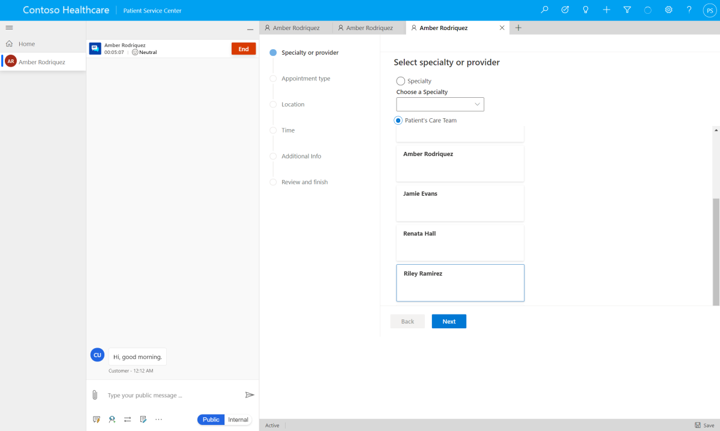Viewport: 720px width, 431px height.
Task: Select the Specialty radio button
Action: (401, 81)
